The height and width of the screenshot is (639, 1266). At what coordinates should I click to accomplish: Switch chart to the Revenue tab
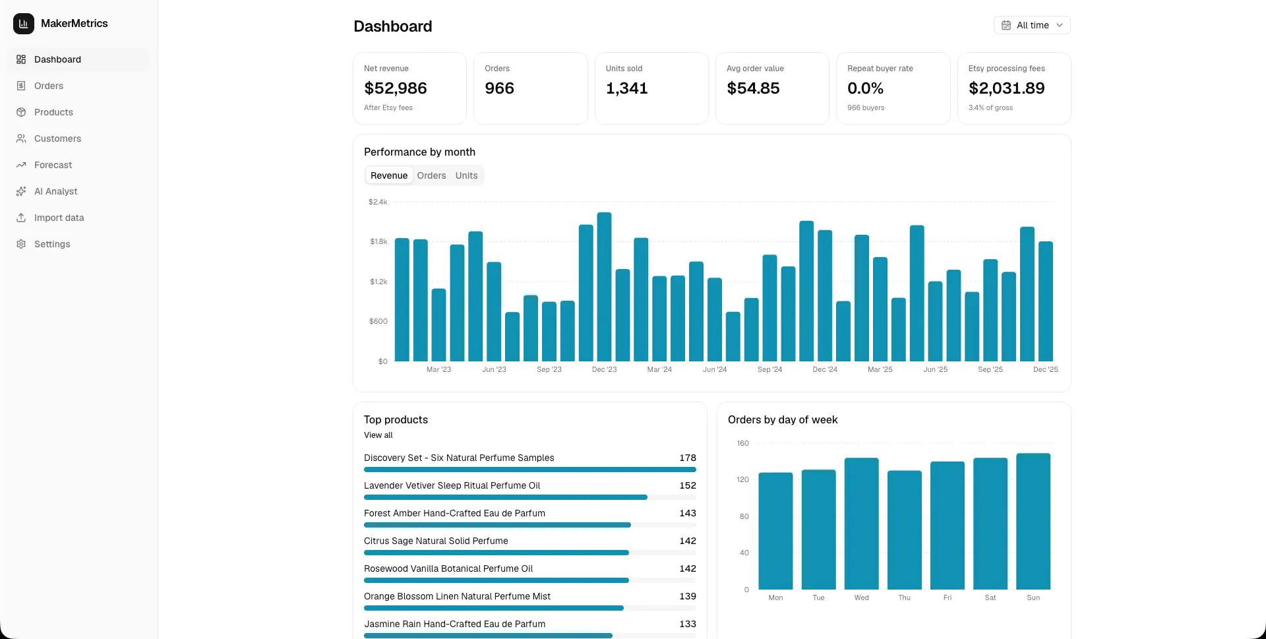(x=389, y=175)
